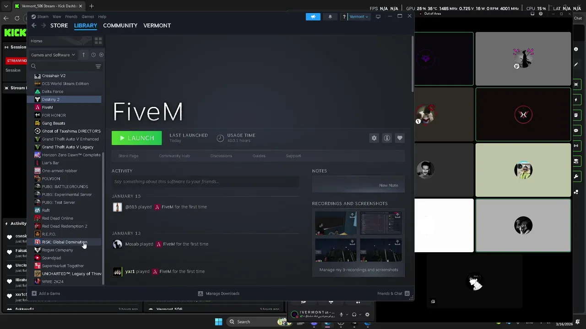Open the Friends menu
The height and width of the screenshot is (329, 586).
pos(71,17)
